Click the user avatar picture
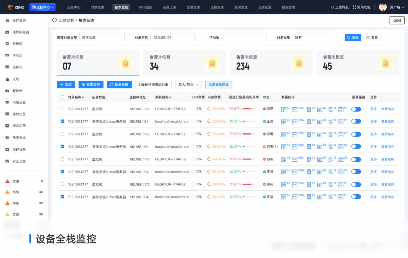 [383, 7]
